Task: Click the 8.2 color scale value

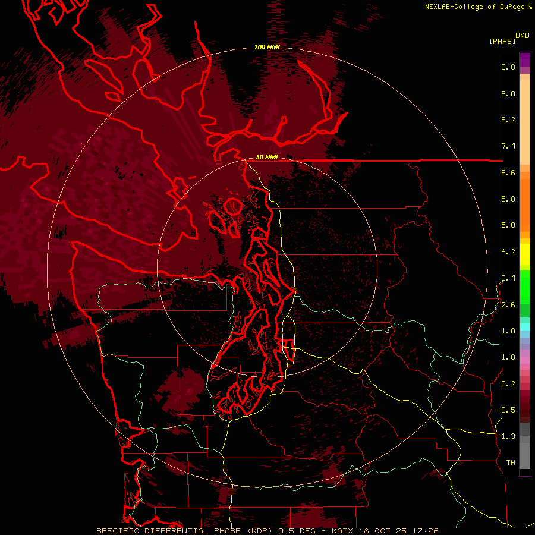Action: tap(508, 119)
